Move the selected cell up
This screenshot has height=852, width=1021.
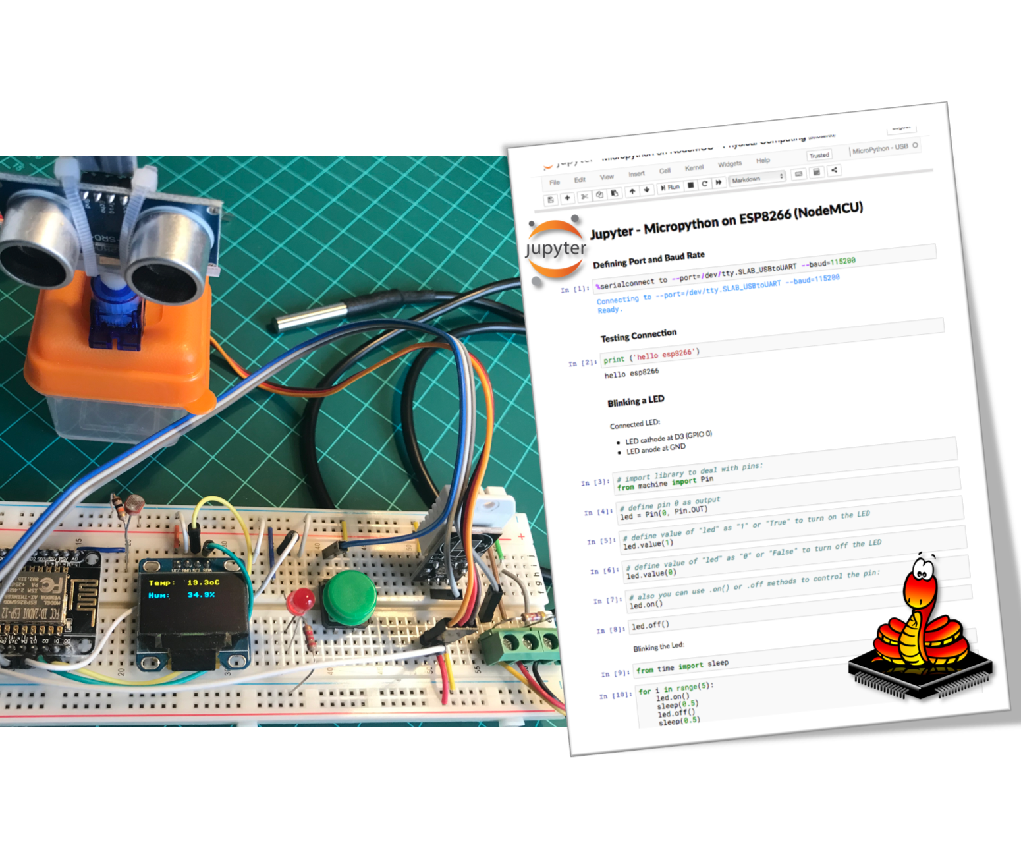[x=632, y=191]
